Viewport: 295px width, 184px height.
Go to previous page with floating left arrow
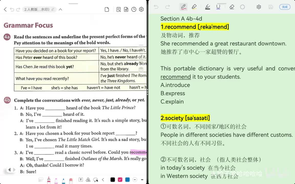(9, 170)
